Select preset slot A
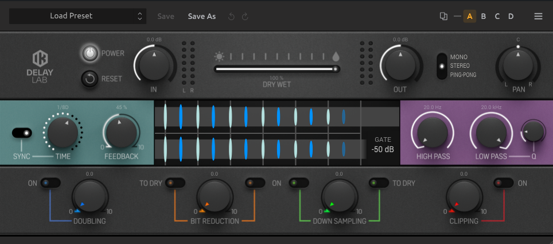 [469, 16]
